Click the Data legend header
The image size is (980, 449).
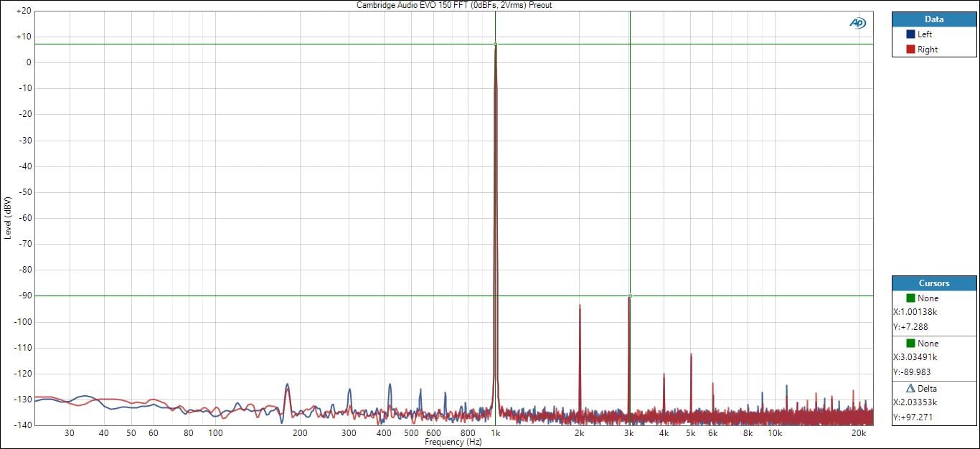933,19
